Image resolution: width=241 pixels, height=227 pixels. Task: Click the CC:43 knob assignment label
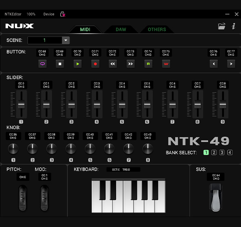tap(148, 136)
